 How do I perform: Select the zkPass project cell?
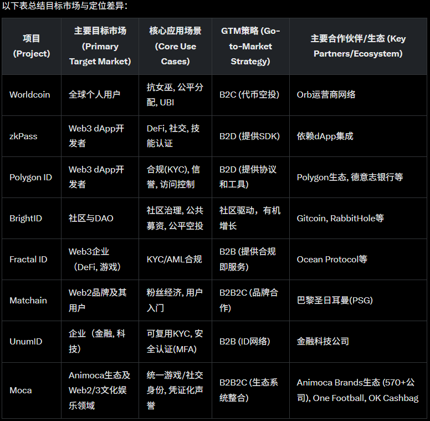(32, 136)
